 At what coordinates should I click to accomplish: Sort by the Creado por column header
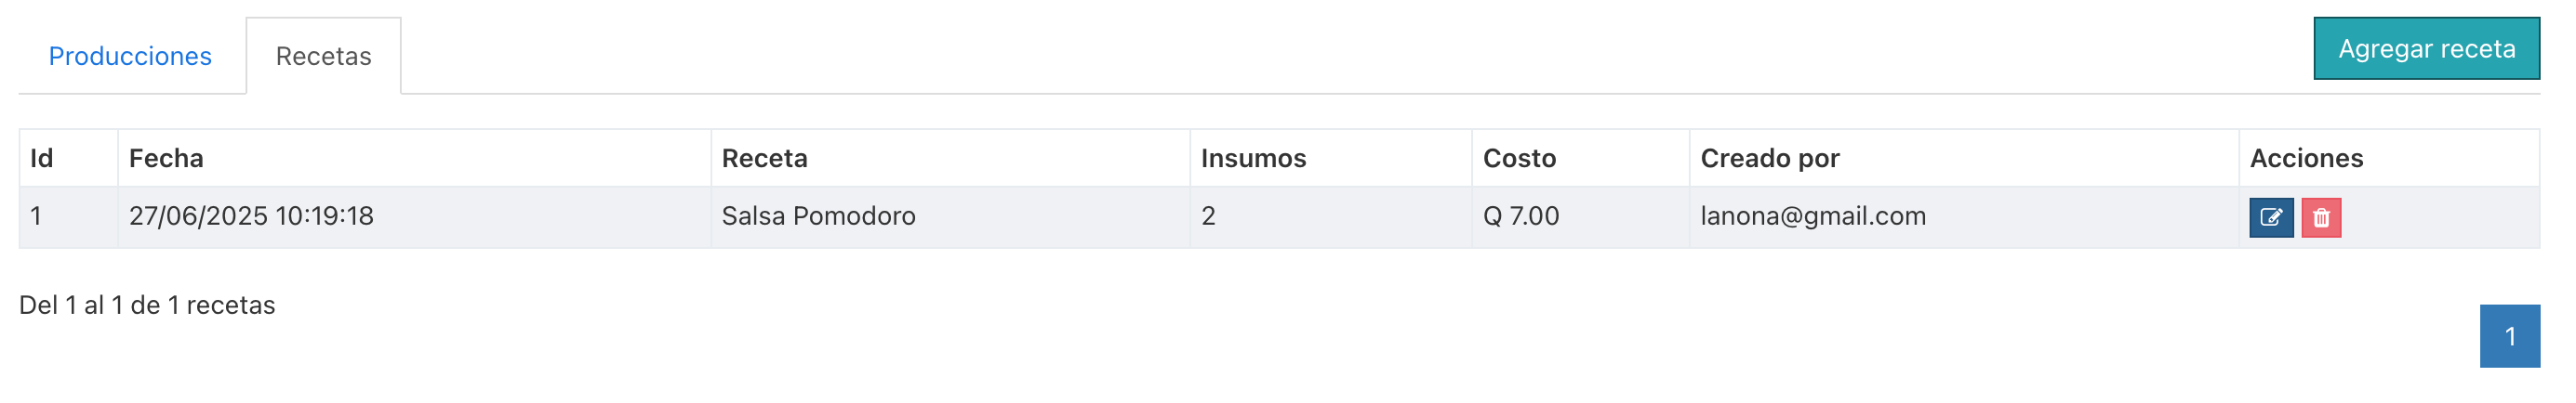1964,158
